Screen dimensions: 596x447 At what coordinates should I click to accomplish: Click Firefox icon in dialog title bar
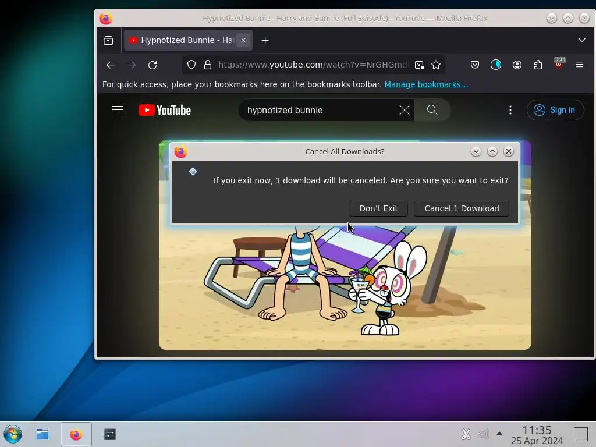pyautogui.click(x=181, y=152)
